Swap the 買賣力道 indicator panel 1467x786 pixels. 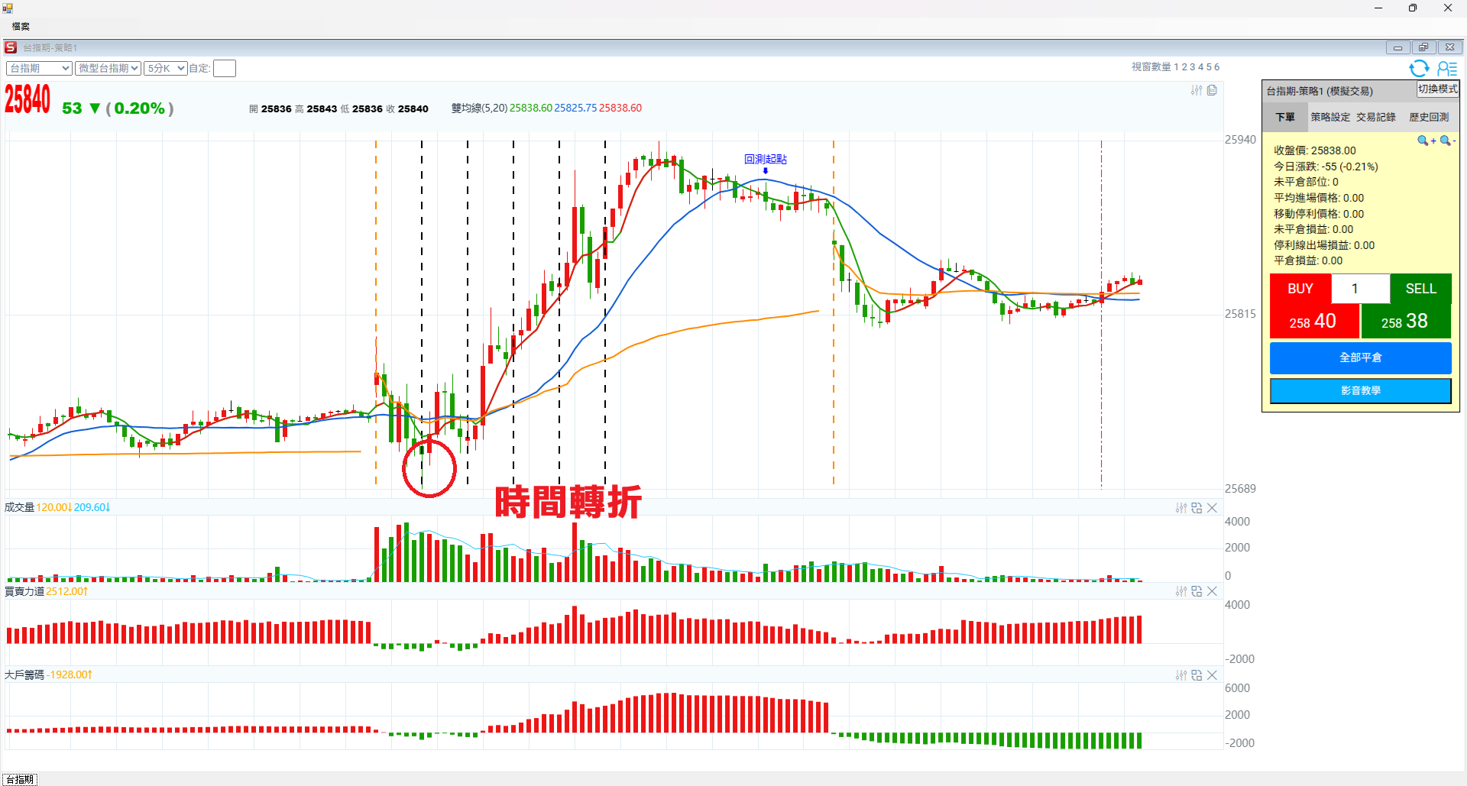click(x=1197, y=591)
